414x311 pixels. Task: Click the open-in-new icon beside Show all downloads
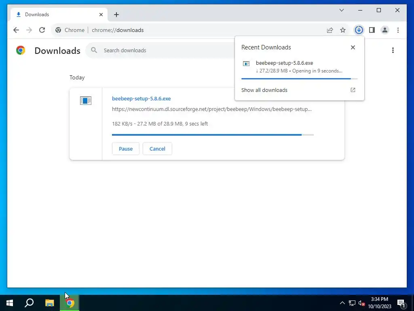pyautogui.click(x=353, y=90)
